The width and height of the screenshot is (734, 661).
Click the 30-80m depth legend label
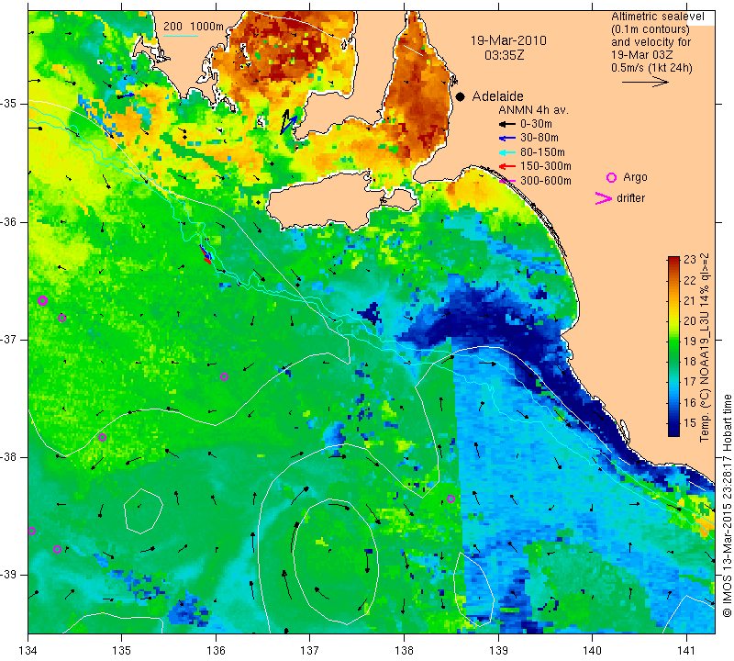pyautogui.click(x=539, y=138)
